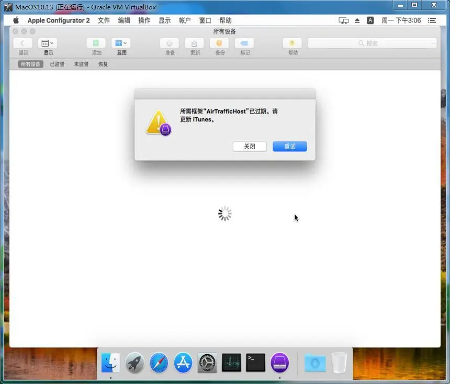
Task: Click Apple Configurator 2 purple Dock icon
Action: [280, 363]
